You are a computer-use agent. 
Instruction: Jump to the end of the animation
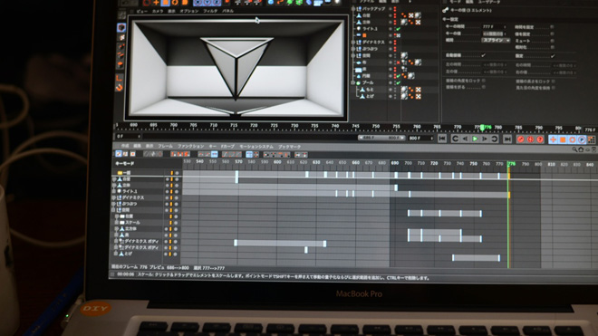tap(507, 139)
